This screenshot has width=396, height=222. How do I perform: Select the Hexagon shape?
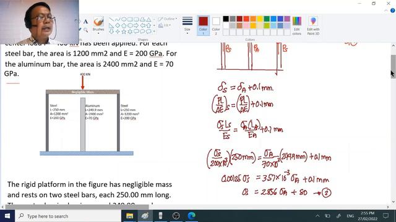[130, 25]
